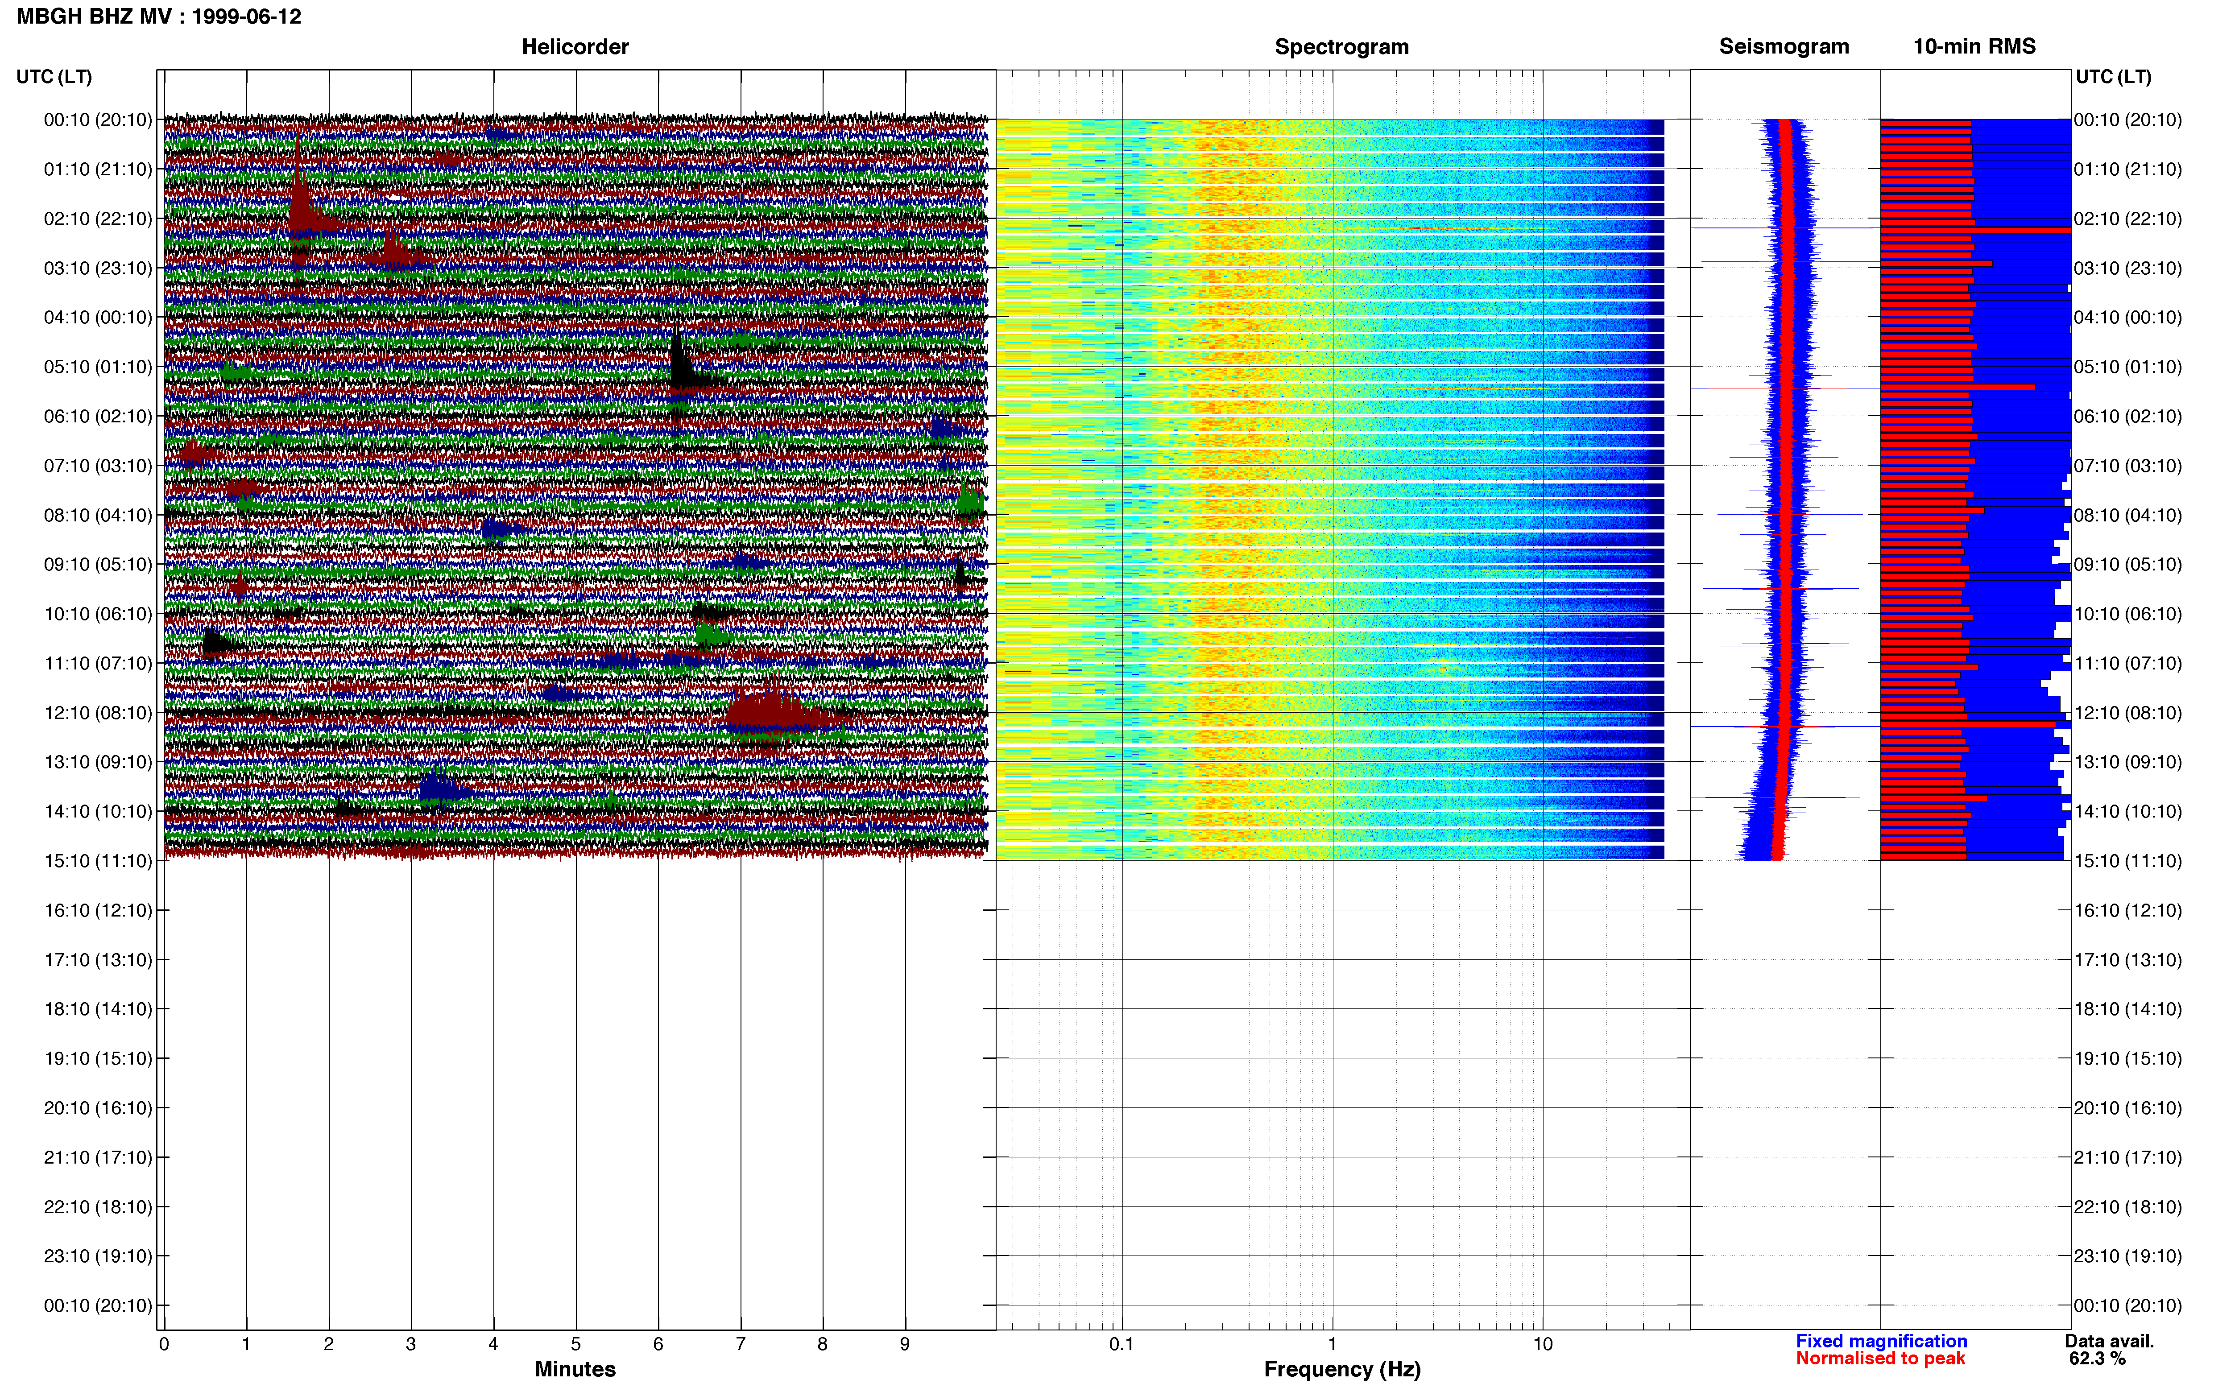Click the 'Seismogram' panel heading
Image resolution: width=2239 pixels, height=1400 pixels.
coord(1784,46)
